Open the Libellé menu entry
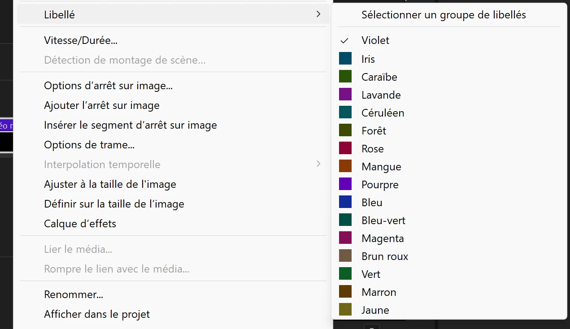Viewport: 570px width, 329px height. click(173, 14)
